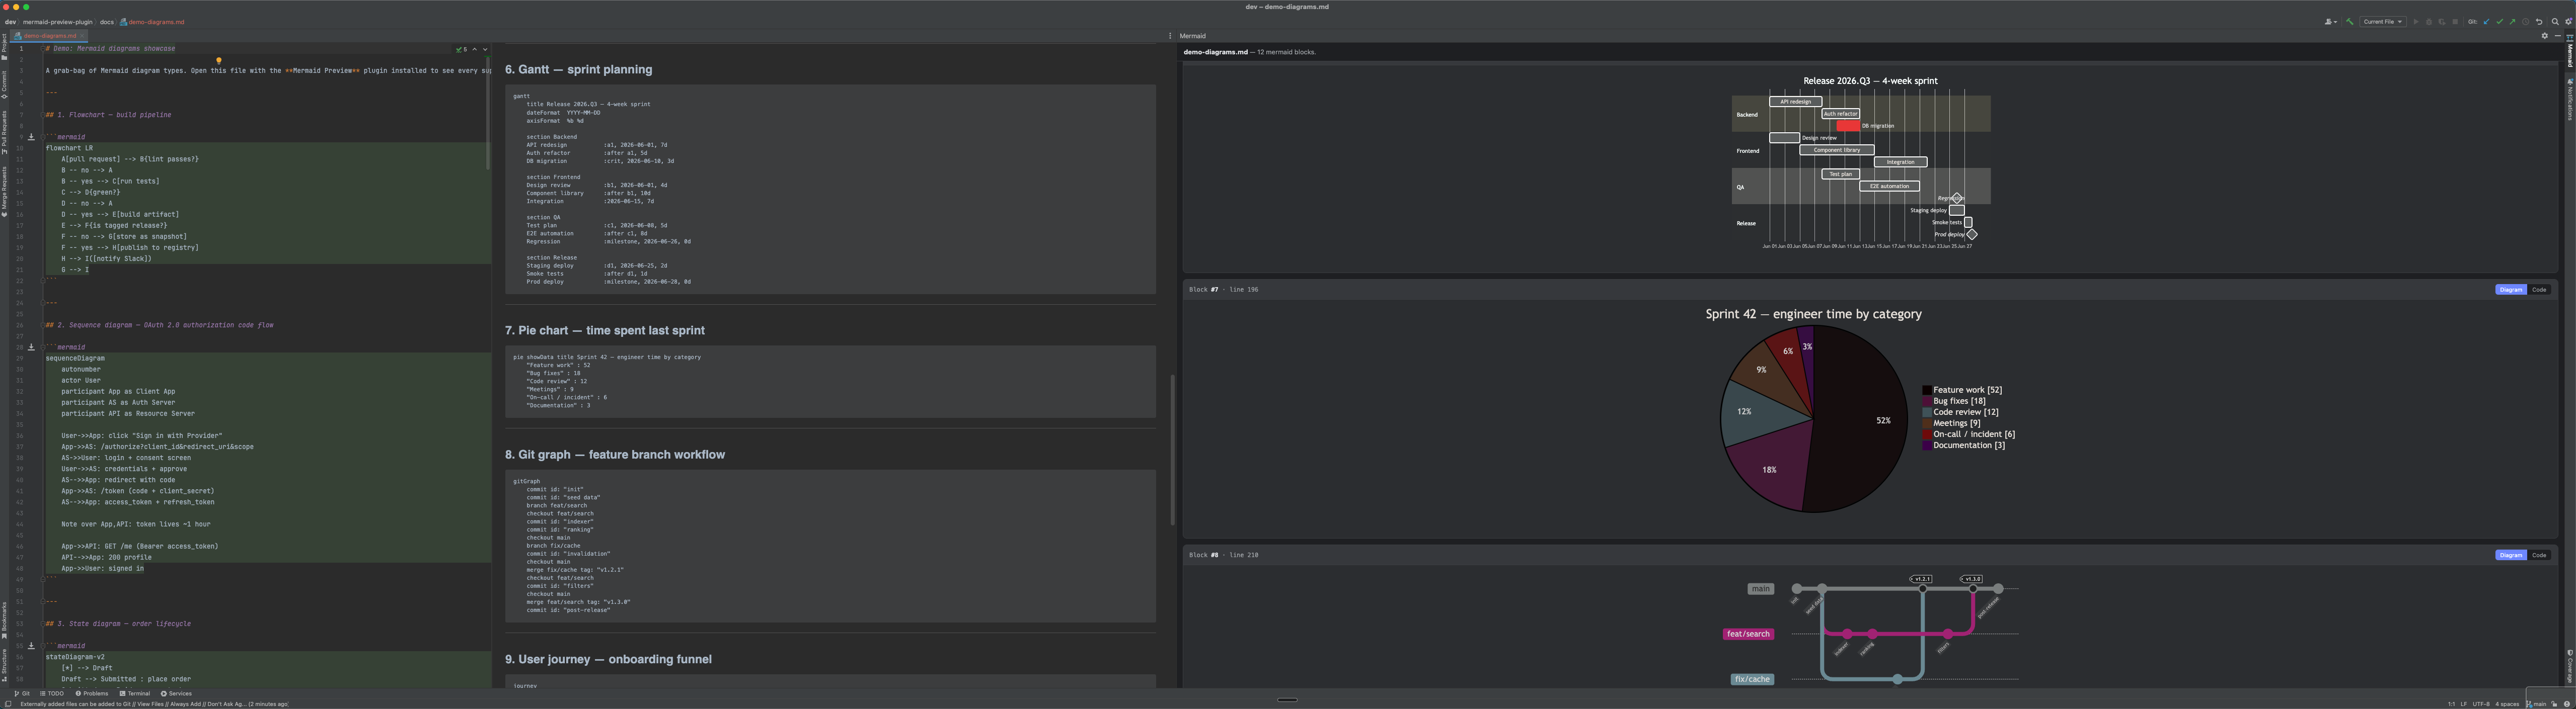The height and width of the screenshot is (709, 2576).
Task: Click the Run play icon
Action: point(2416,22)
